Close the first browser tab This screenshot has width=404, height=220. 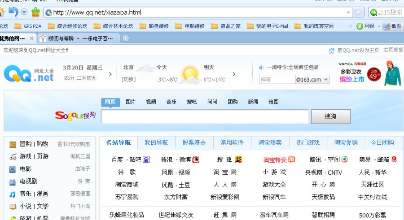pyautogui.click(x=31, y=39)
